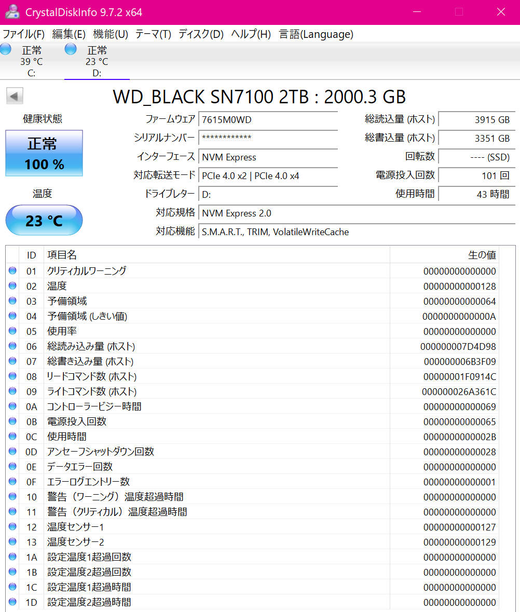Screen dimensions: 520x612
Task: Click status orb of row 0D アンセーフシャットダウン回数
Action: 12,451
